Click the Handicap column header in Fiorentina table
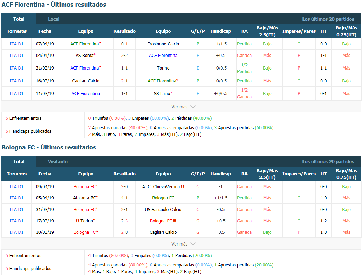Screen dimensions: 363x278 pyautogui.click(x=221, y=31)
